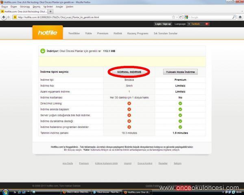
Task: Click the red X beside Direct/Hot Linking
Action: [129, 103]
